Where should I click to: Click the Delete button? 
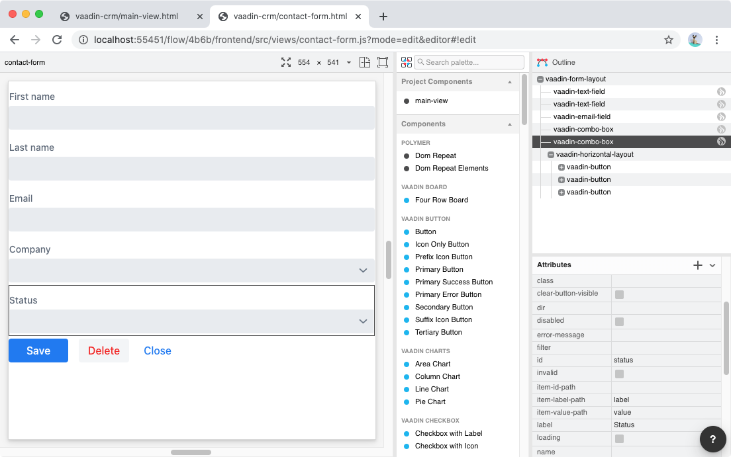pos(103,351)
